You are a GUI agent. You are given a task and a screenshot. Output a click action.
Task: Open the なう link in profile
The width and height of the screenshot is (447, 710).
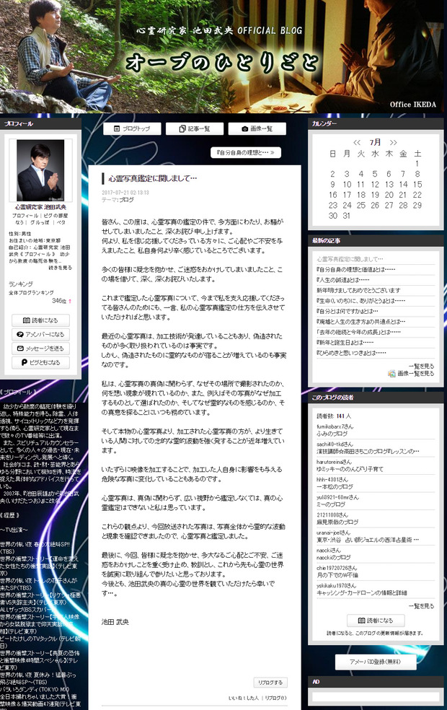[19, 222]
